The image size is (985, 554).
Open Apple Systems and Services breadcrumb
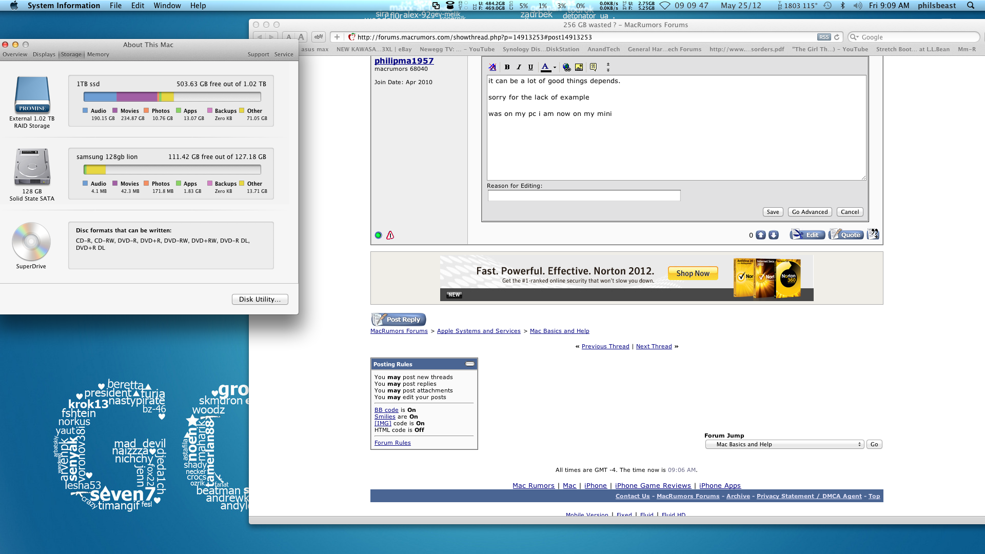479,331
